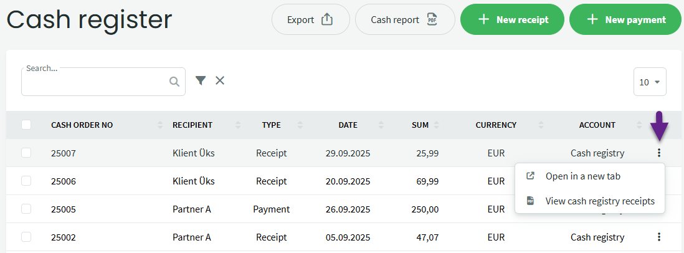This screenshot has height=253, width=684.
Task: Expand the rows-per-page dropdown showing 10
Action: [650, 82]
